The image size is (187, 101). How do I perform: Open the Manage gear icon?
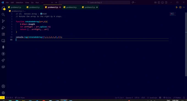[3, 93]
